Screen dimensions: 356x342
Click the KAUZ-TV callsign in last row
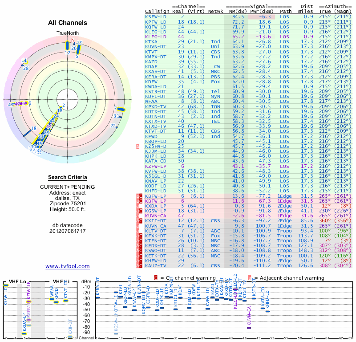pyautogui.click(x=156, y=266)
